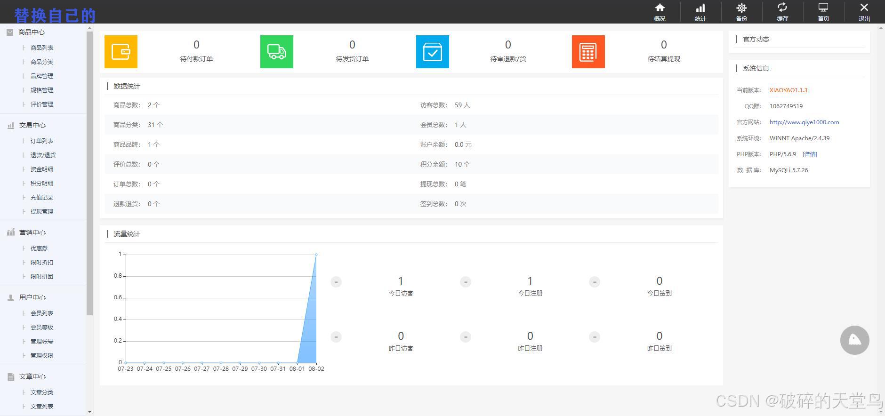
Task: Click the 商品分类 value 31 个
Action: point(155,125)
